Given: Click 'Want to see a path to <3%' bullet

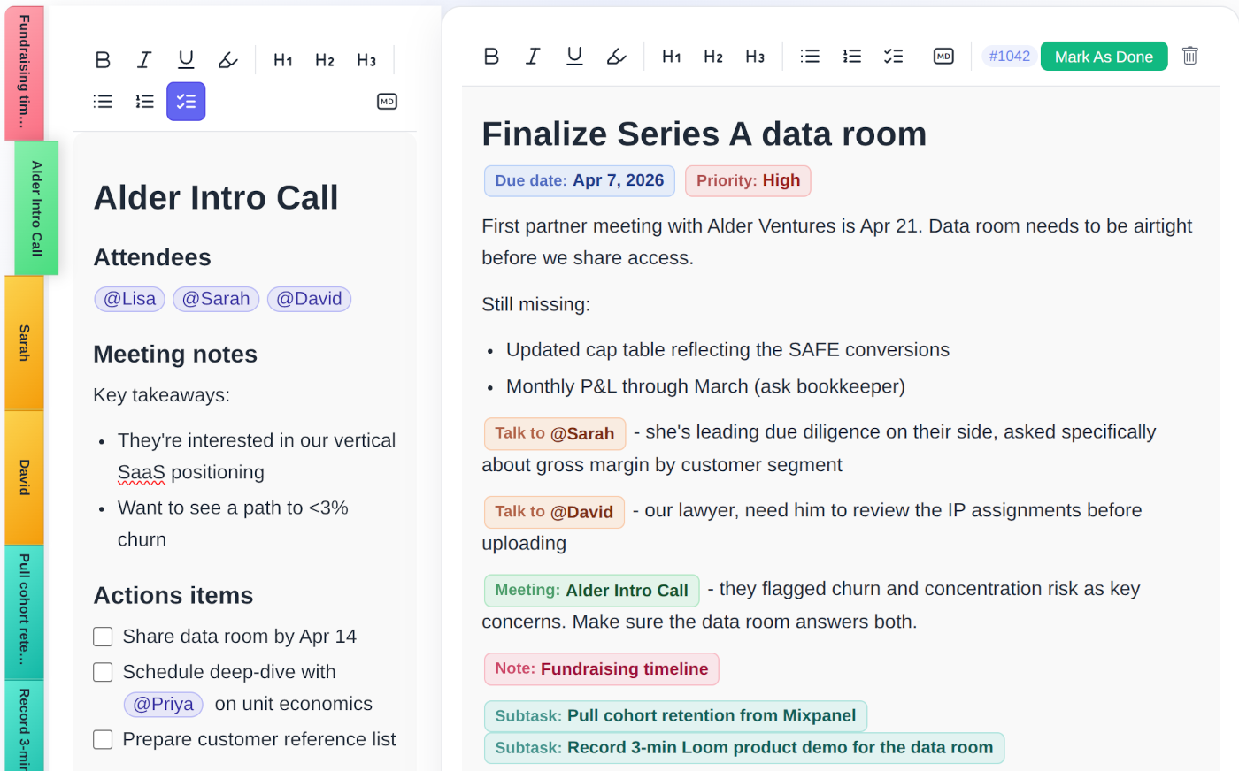Looking at the screenshot, I should (233, 508).
